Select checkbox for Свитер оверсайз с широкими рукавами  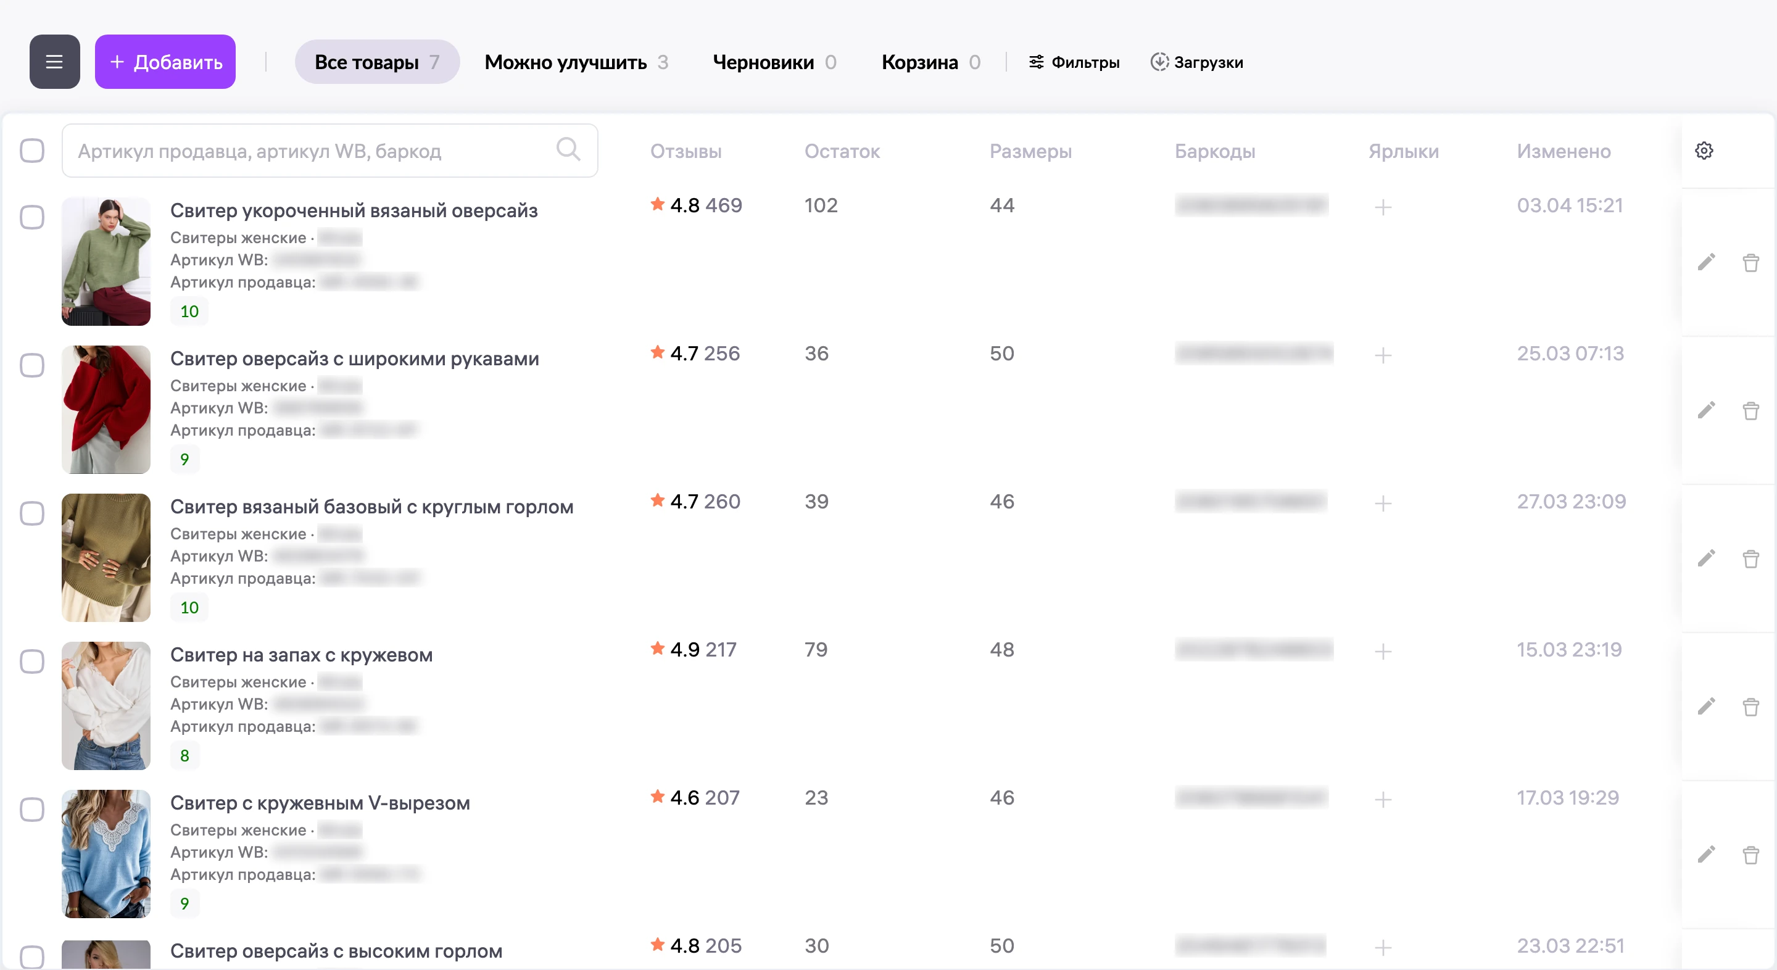point(31,365)
